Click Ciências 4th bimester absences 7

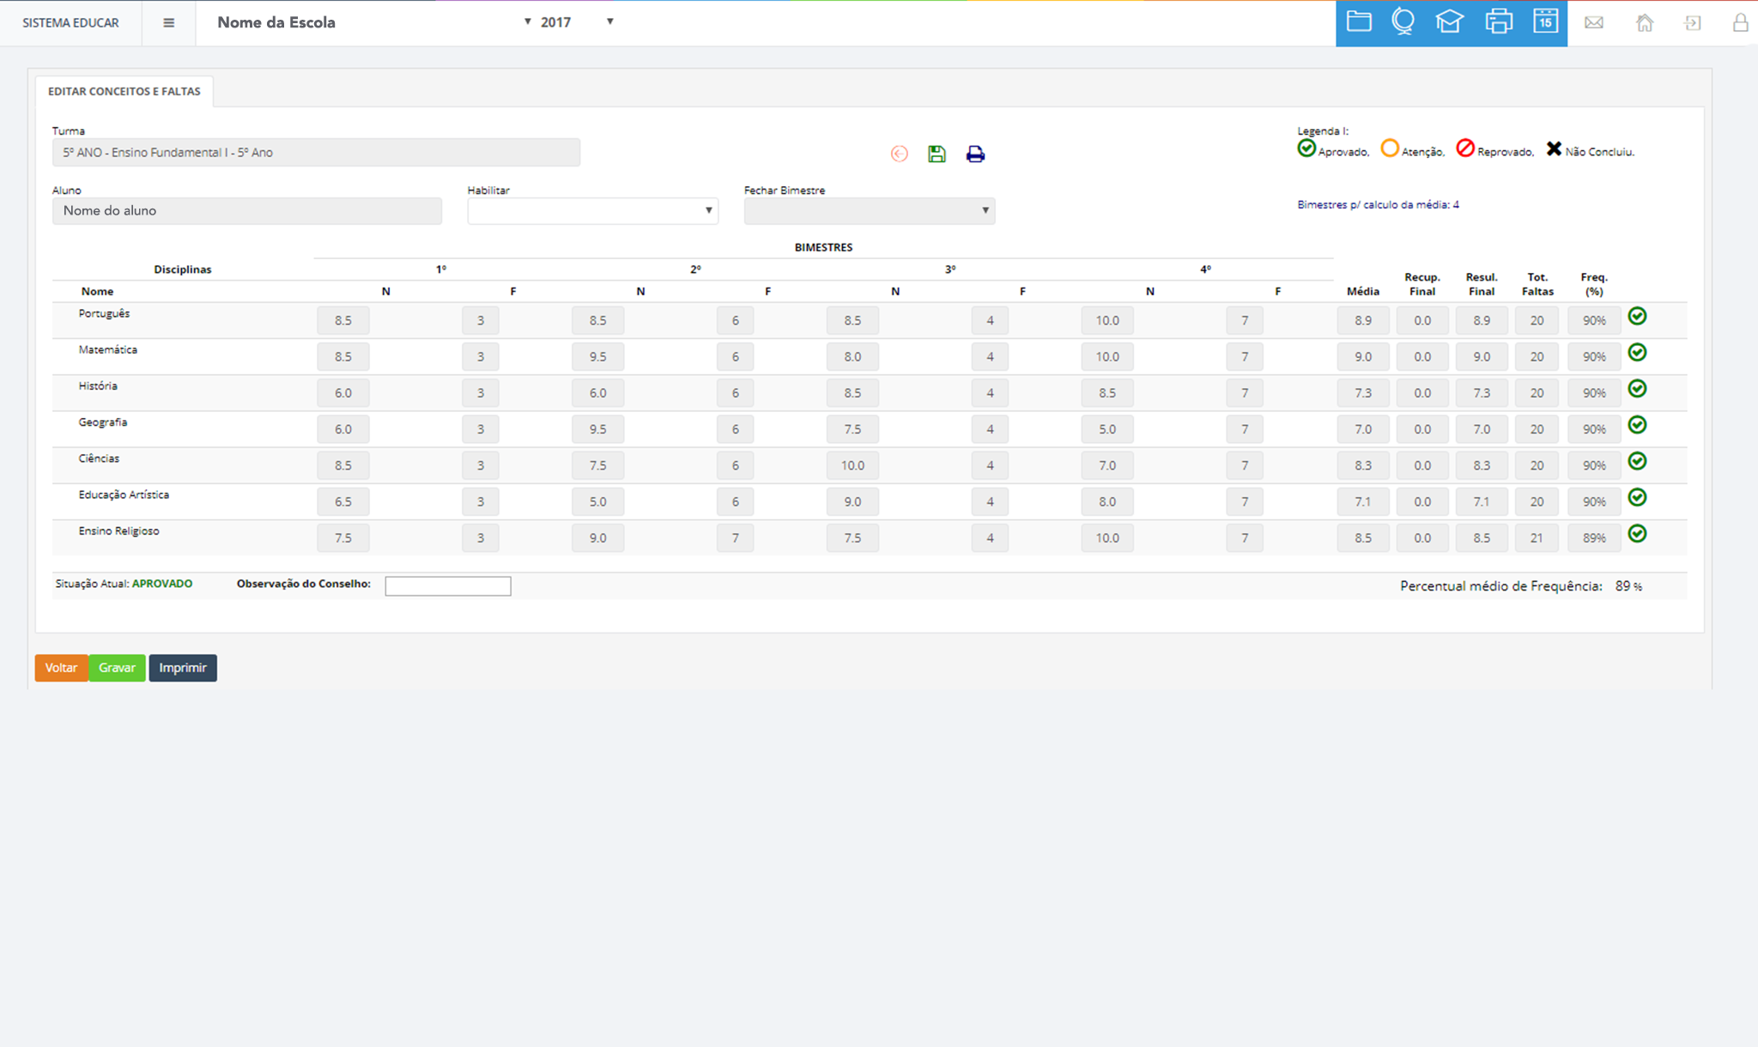pyautogui.click(x=1245, y=465)
